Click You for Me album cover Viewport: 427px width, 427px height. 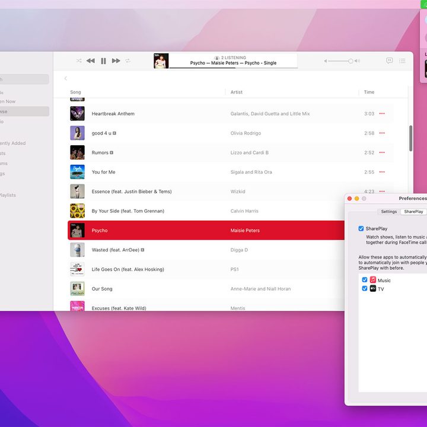(x=77, y=172)
